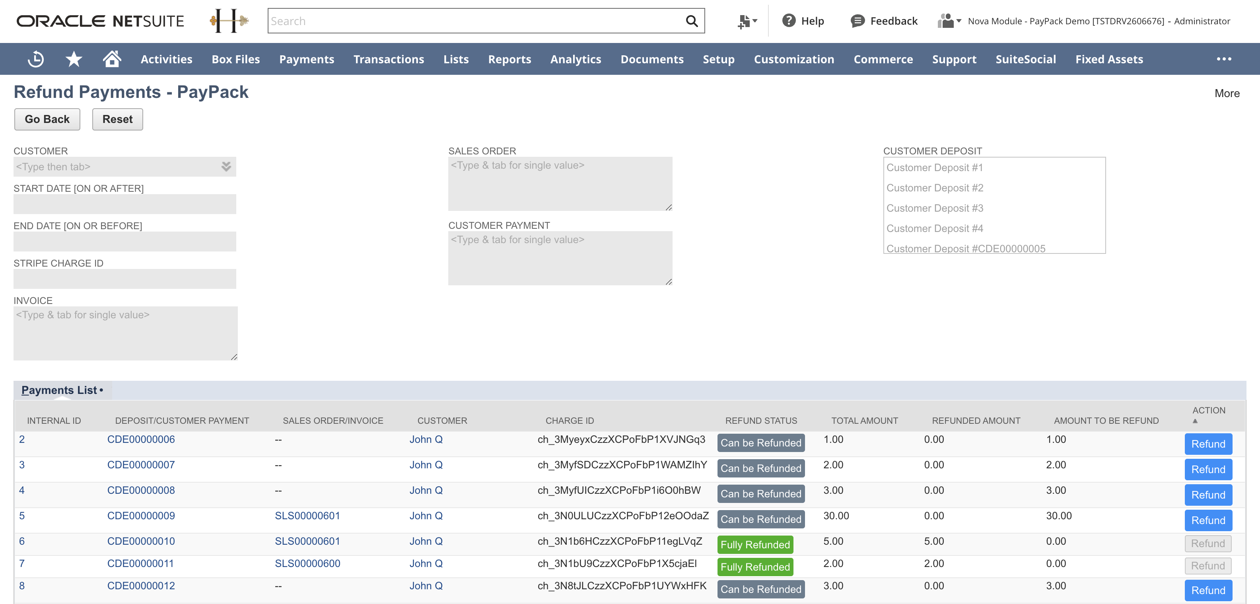
Task: Click the Feedback speech bubble icon
Action: (857, 21)
